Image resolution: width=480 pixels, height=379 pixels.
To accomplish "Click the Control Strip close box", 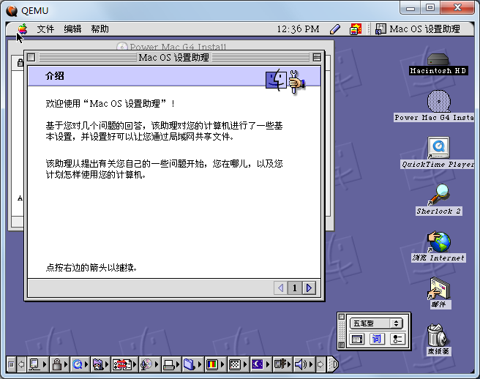I will [11, 364].
